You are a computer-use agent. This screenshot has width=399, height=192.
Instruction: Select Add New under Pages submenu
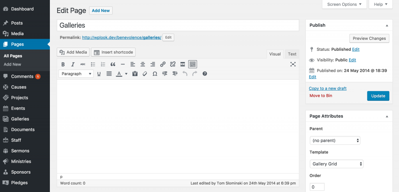click(12, 64)
